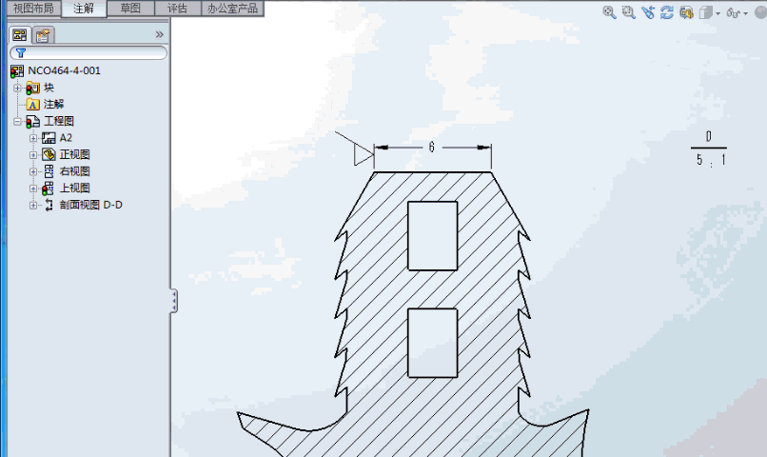Select the PropertyManager panel icon
Screen dimensions: 767x457
point(43,35)
